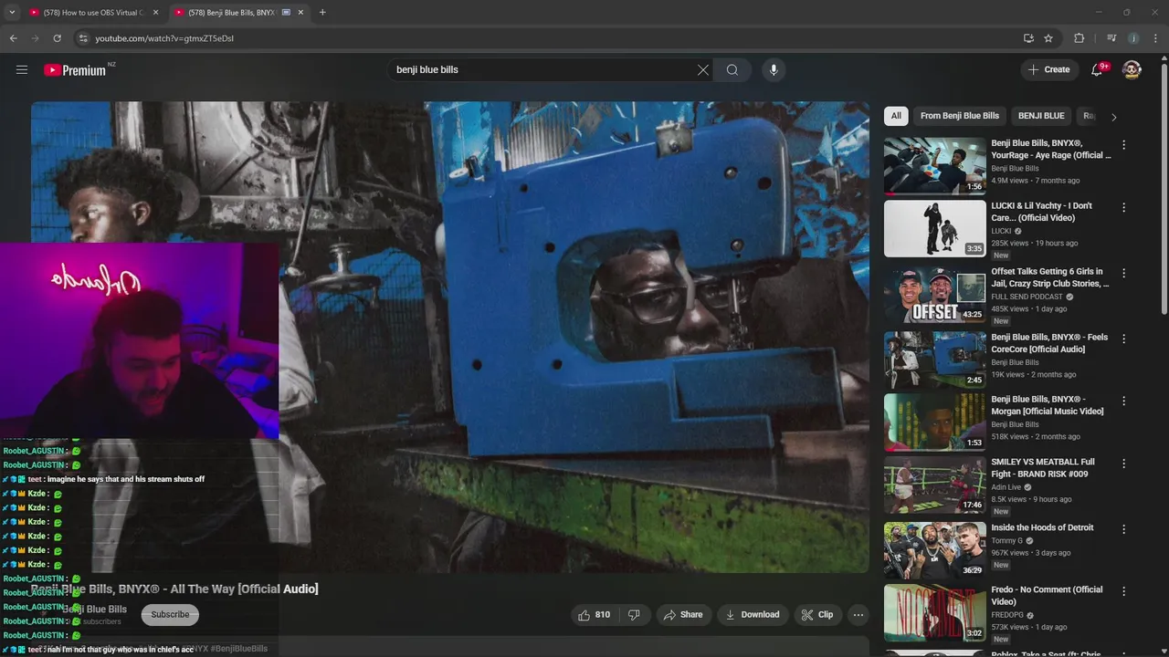Open Chrome three-dot menu
Image resolution: width=1169 pixels, height=657 pixels.
[x=1155, y=38]
